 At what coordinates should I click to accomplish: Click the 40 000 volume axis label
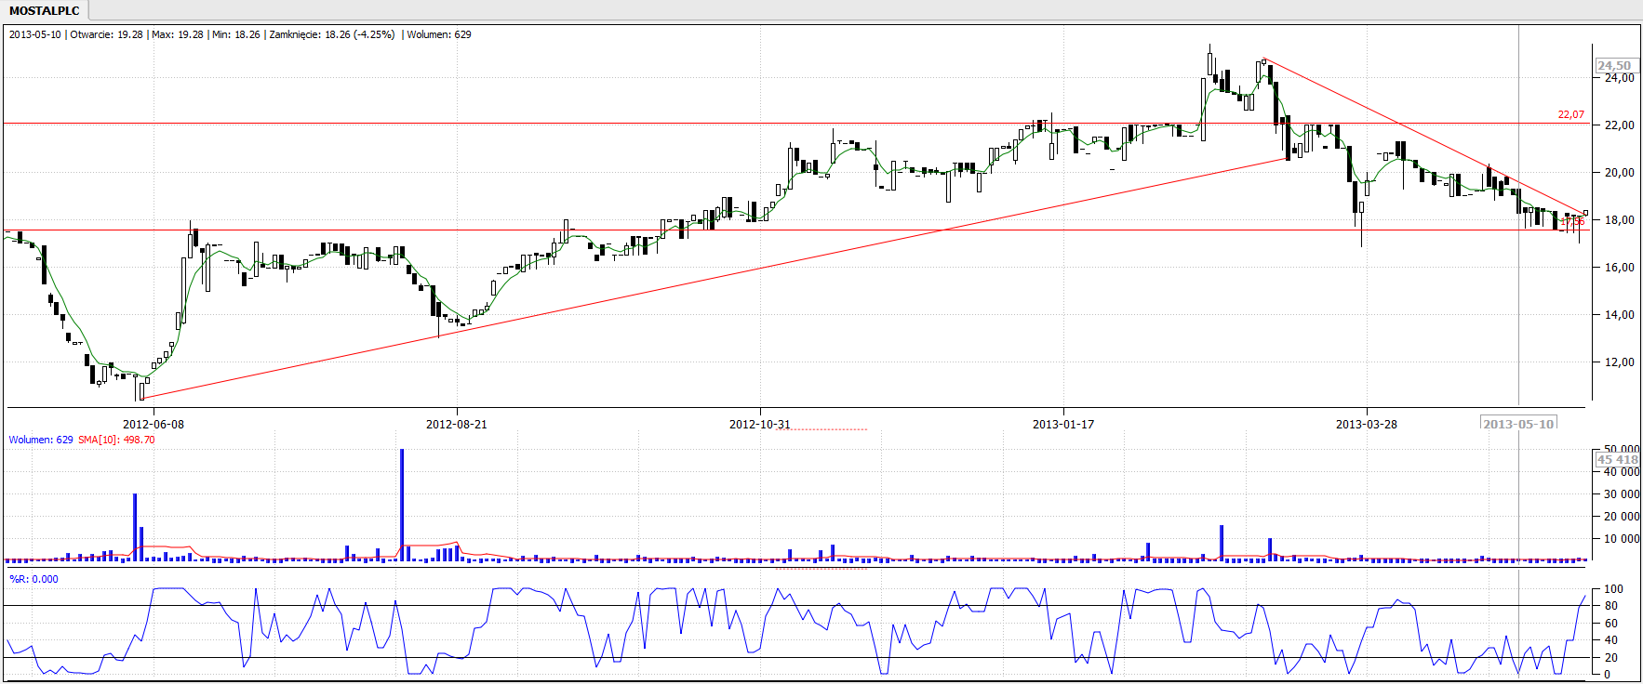click(x=1622, y=471)
